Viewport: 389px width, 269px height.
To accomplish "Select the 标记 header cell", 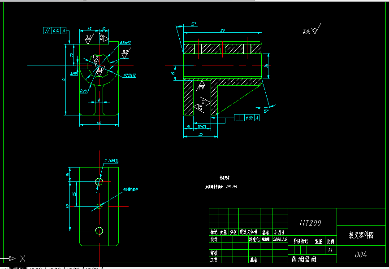I will [214, 232].
